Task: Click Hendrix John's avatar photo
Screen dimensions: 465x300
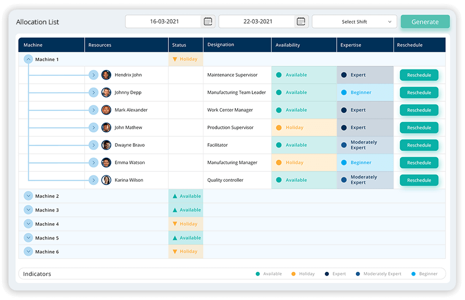Action: 106,75
